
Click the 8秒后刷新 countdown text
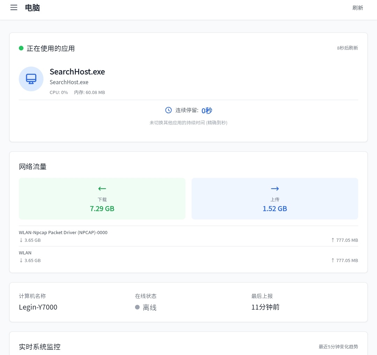tap(347, 48)
